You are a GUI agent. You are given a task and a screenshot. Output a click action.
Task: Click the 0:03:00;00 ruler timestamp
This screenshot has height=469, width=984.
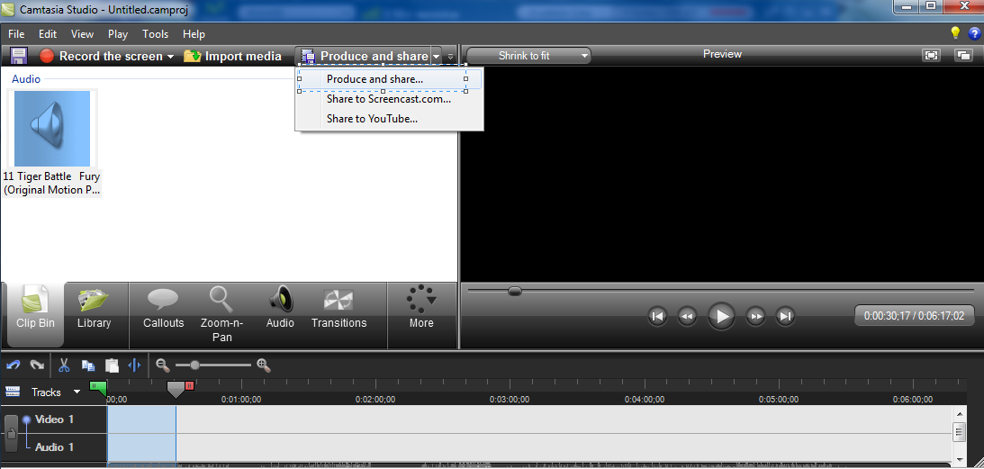pos(509,400)
